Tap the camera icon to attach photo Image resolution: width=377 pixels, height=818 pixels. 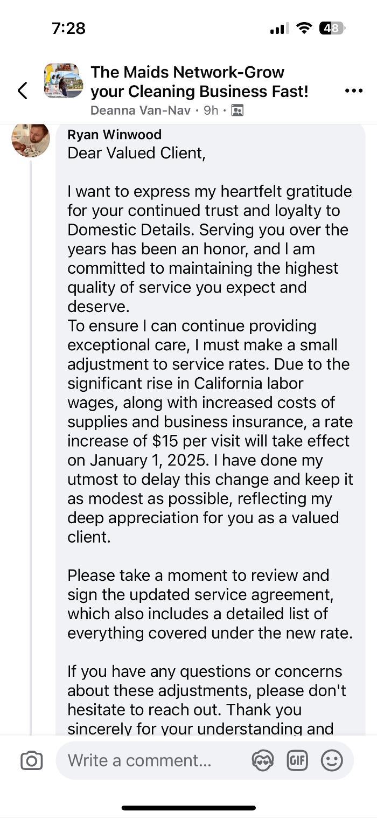click(31, 760)
